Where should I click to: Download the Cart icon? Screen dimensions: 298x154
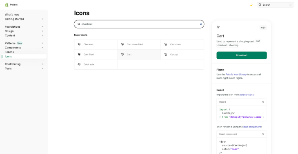[x=242, y=55]
